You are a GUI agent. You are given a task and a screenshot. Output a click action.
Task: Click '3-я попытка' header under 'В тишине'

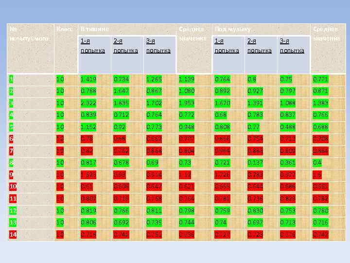(158, 46)
